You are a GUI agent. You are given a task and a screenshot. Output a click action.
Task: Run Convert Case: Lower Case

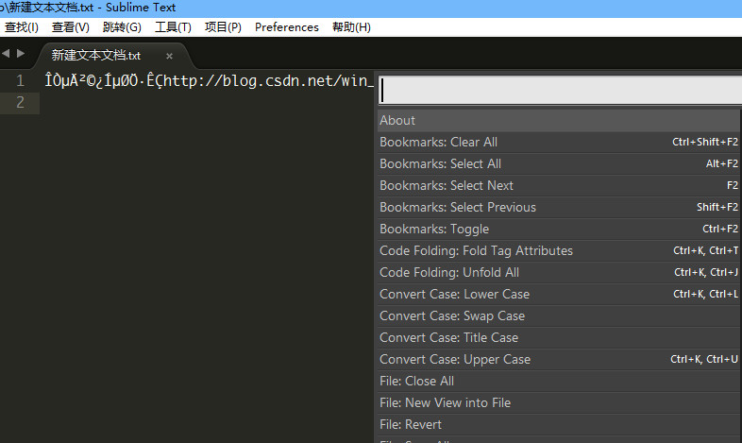(x=559, y=295)
